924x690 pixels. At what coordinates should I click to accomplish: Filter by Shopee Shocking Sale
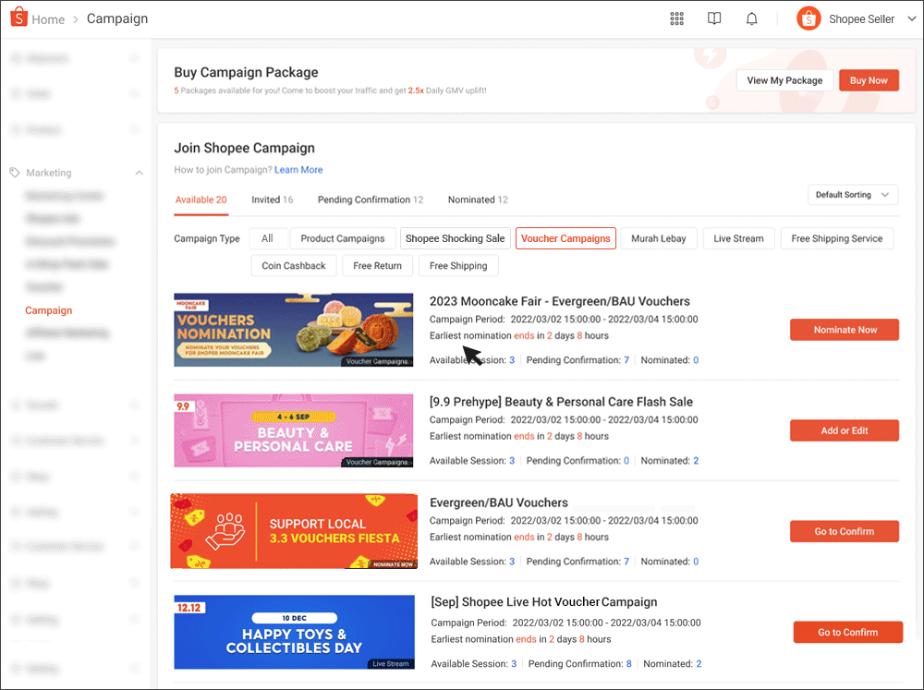455,238
